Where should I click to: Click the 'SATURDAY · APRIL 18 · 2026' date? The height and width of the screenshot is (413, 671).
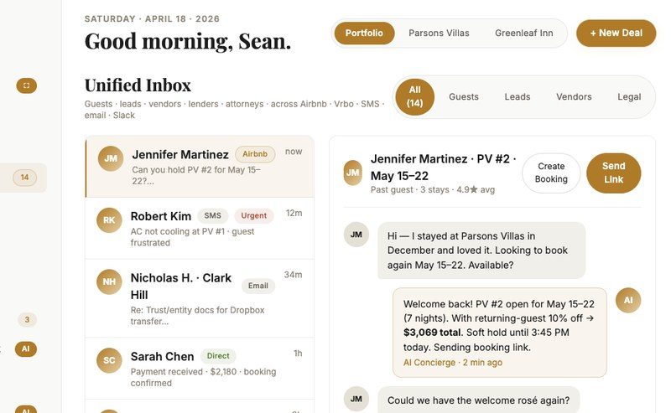point(152,18)
